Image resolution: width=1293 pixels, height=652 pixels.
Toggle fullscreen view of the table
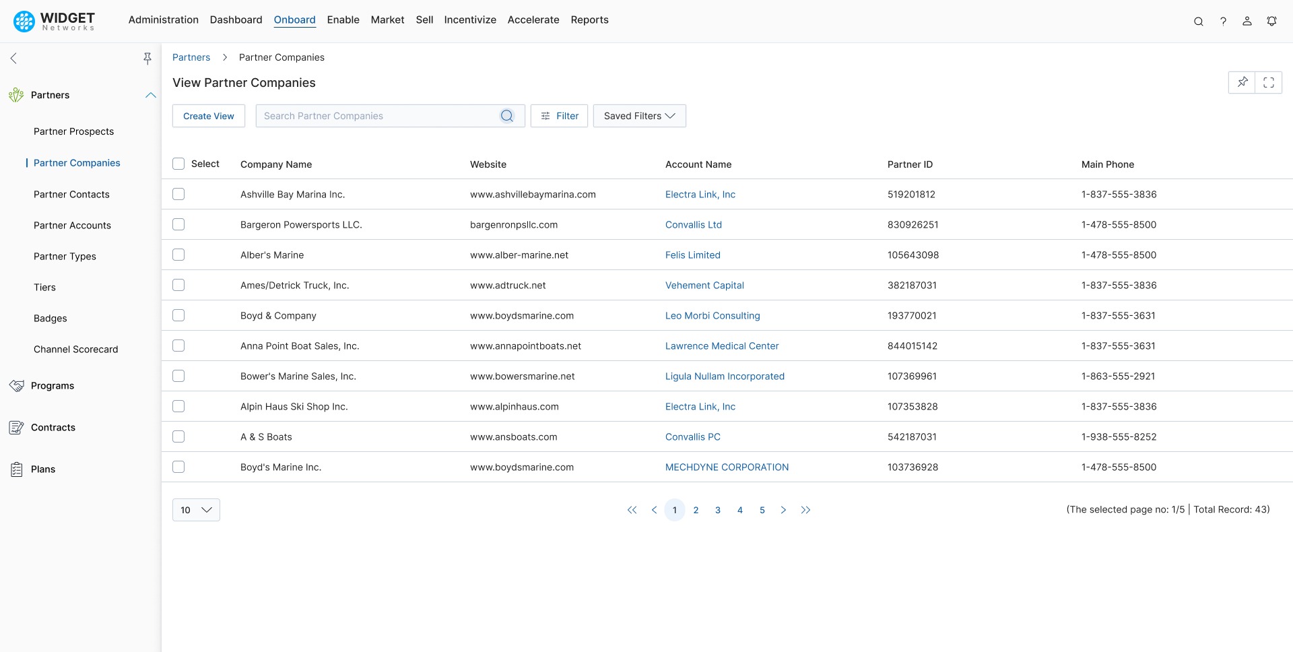tap(1269, 82)
